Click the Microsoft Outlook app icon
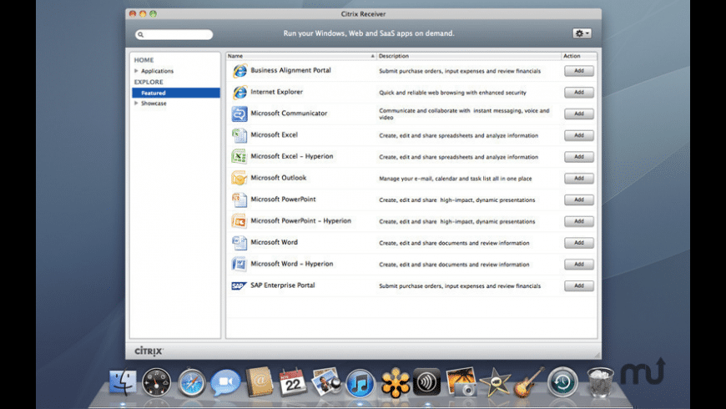726x409 pixels. coord(239,178)
